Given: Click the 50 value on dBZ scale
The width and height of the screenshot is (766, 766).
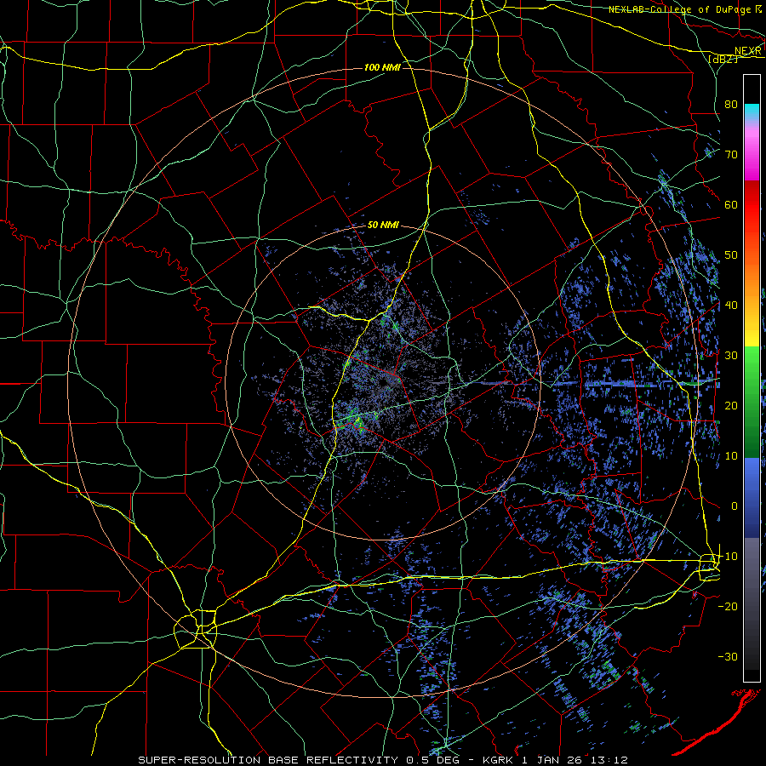Looking at the screenshot, I should click(731, 255).
